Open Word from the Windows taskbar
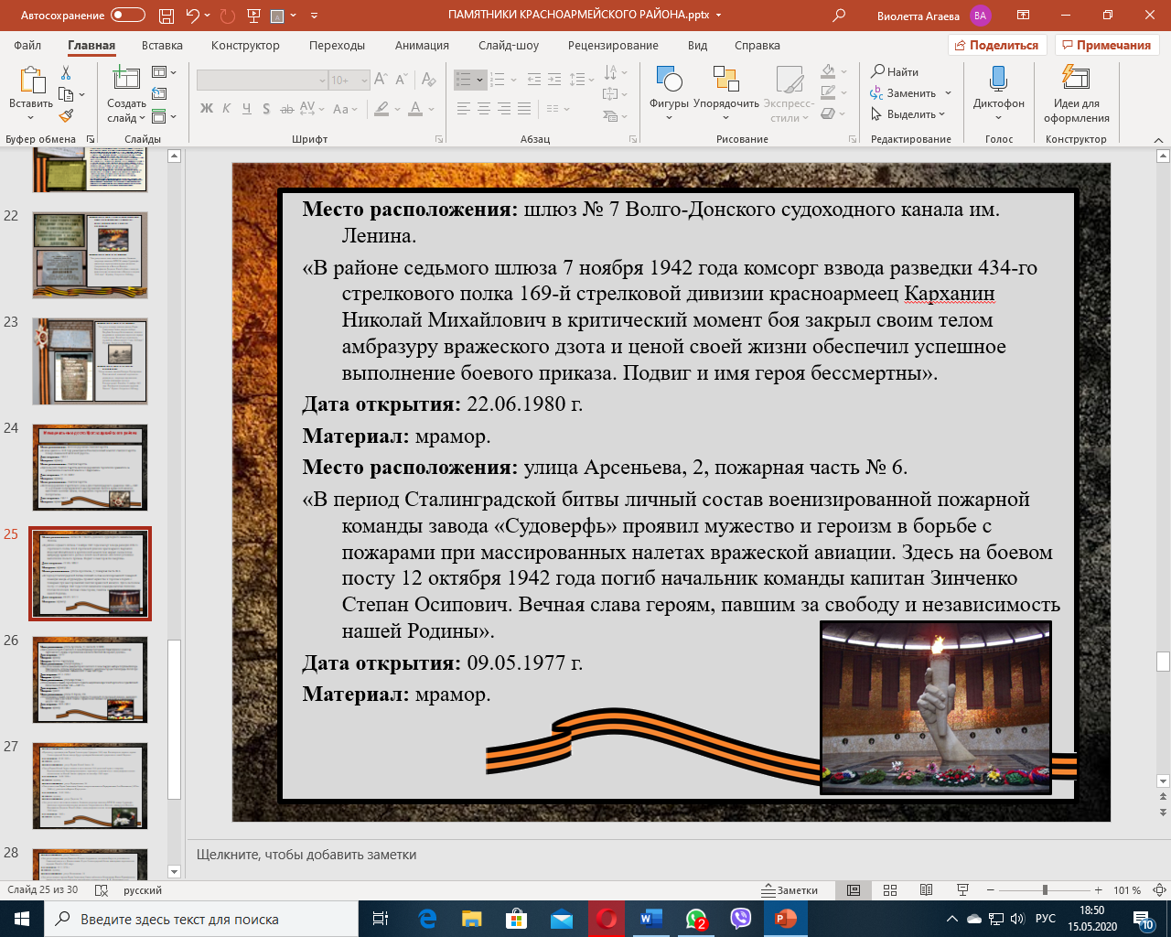1171x937 pixels. (x=650, y=919)
